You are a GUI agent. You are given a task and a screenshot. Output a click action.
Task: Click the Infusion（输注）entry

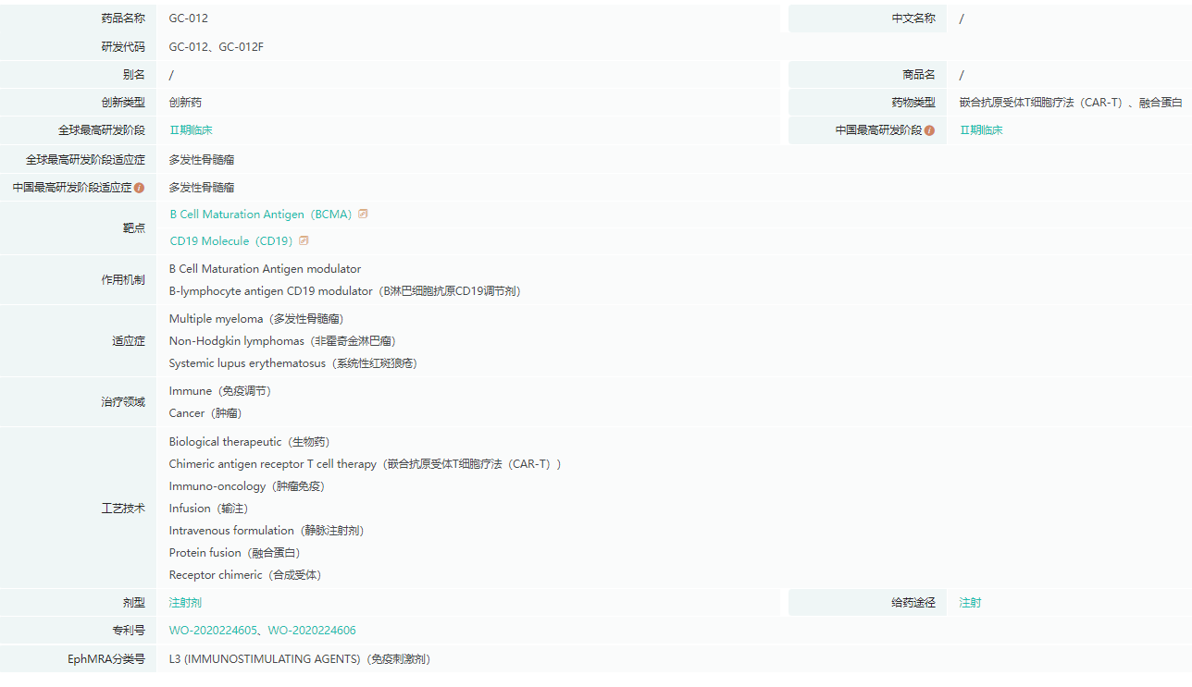pyautogui.click(x=209, y=509)
